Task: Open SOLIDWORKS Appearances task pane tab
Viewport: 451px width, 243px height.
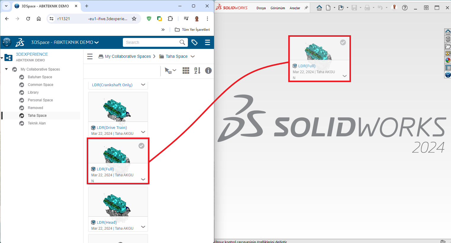Action: [448, 60]
